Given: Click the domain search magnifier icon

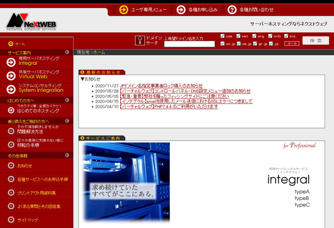Looking at the screenshot, I should tap(140, 40).
